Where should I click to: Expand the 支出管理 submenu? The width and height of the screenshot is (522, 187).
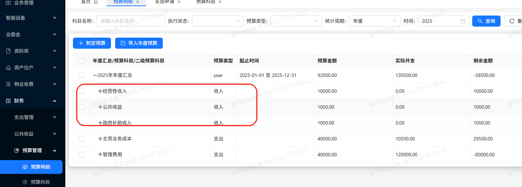[32, 117]
